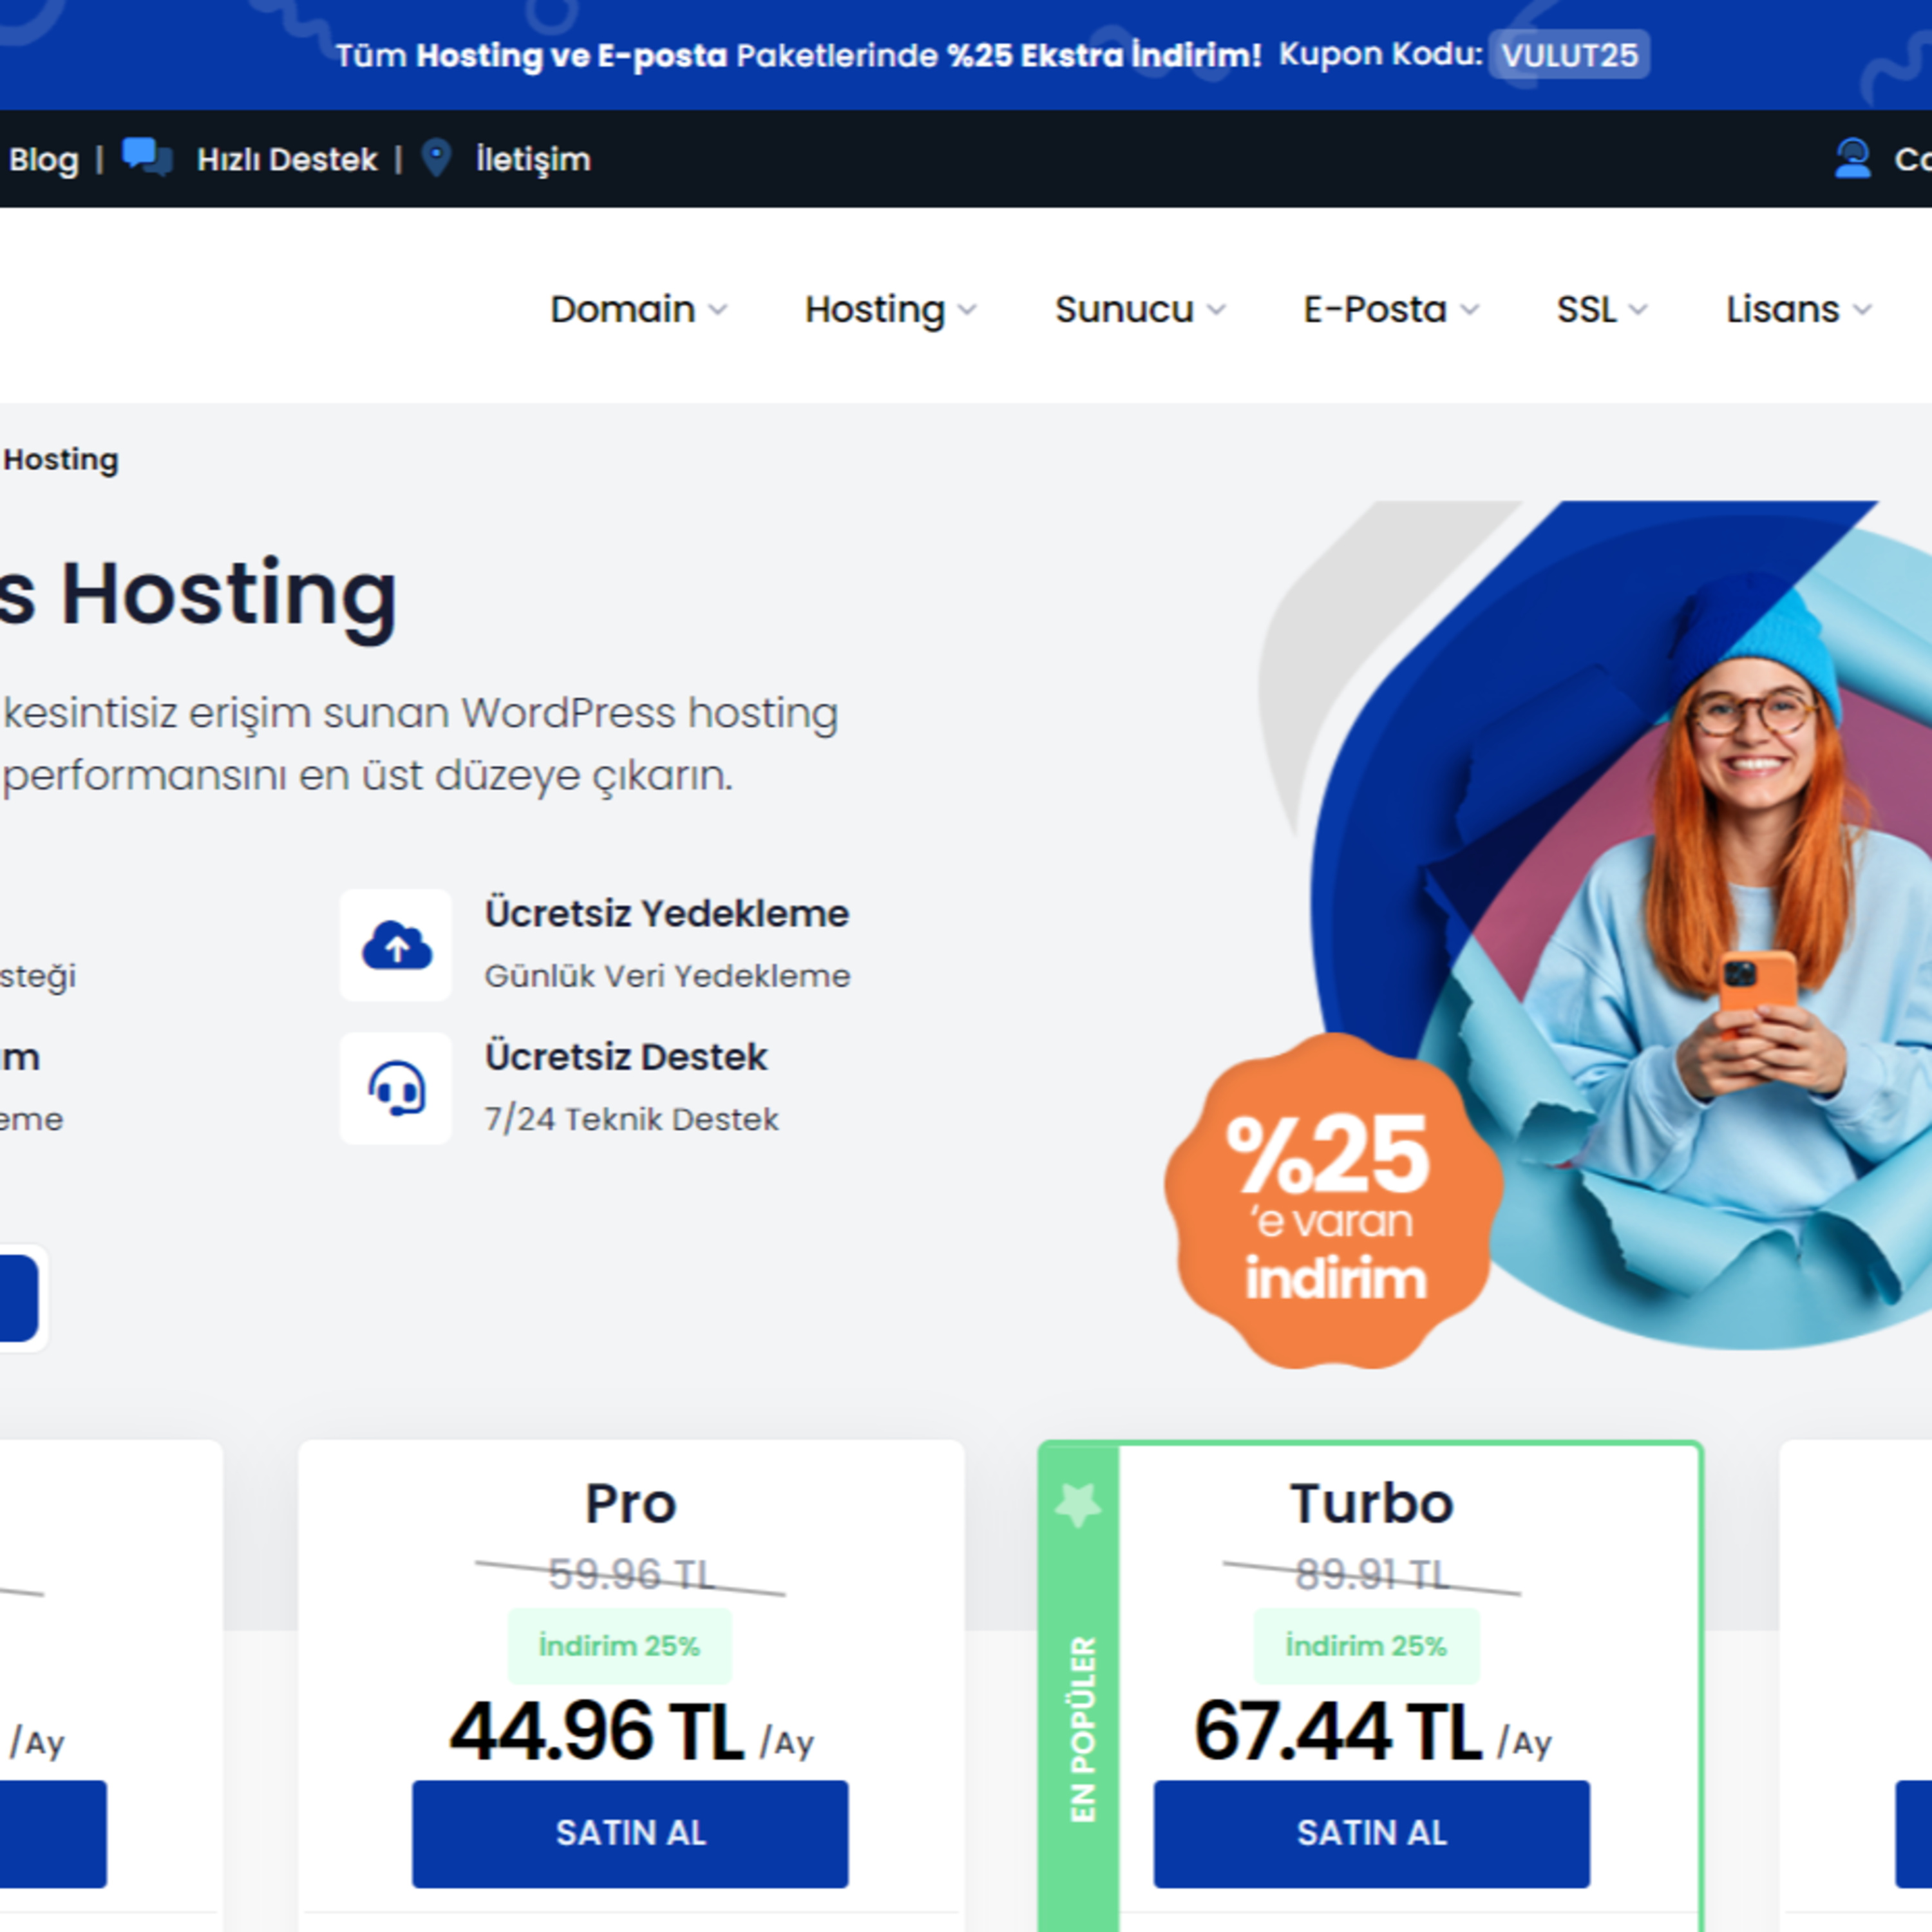Image resolution: width=1932 pixels, height=1932 pixels.
Task: Click the Hosting breadcrumb link
Action: tap(61, 460)
